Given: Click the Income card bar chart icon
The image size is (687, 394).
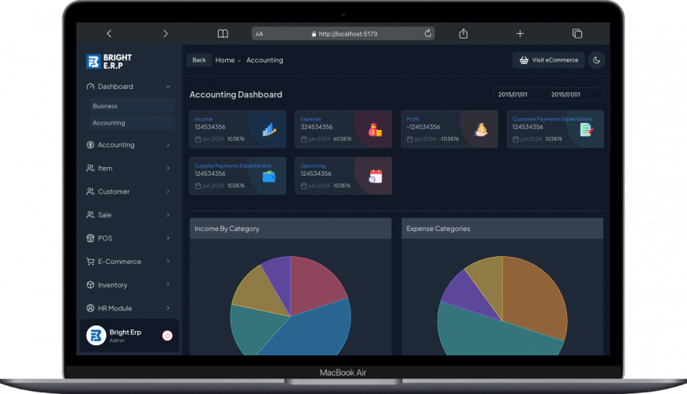Looking at the screenshot, I should pos(269,129).
